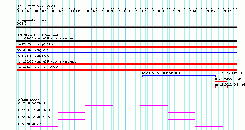Open variant nsv4337085 gnomAD label
The image size is (245, 130).
point(47,38)
